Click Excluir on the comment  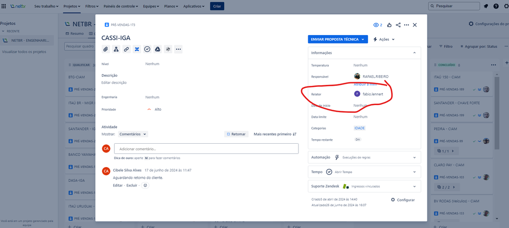tap(132, 185)
